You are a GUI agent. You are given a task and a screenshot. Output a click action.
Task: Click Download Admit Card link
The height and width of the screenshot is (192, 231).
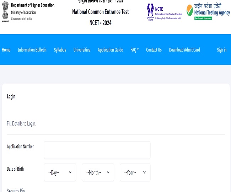[184, 50]
